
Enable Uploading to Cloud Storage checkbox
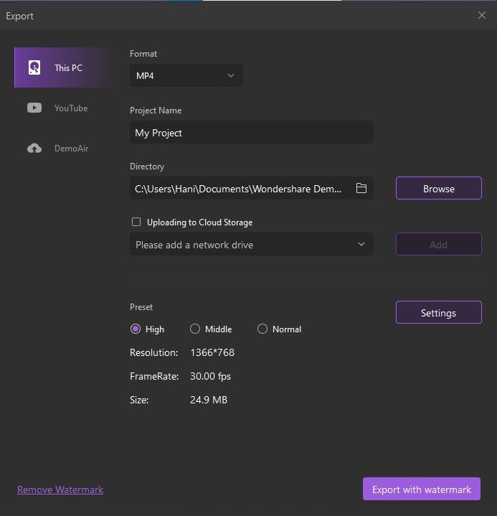(x=136, y=222)
